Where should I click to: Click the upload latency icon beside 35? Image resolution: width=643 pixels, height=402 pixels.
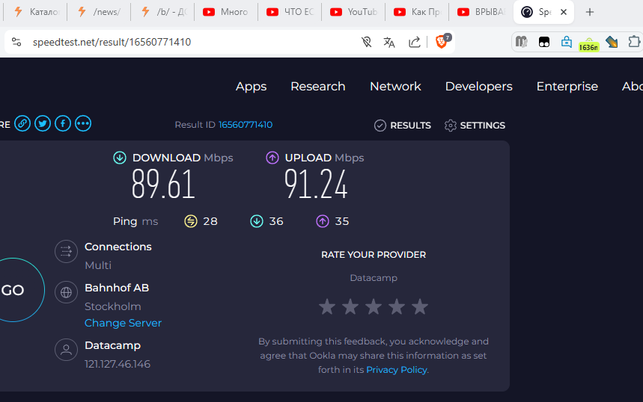[323, 221]
